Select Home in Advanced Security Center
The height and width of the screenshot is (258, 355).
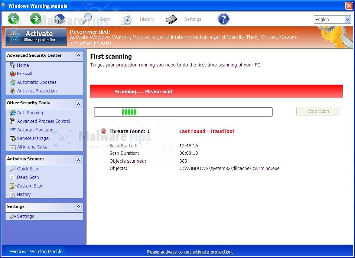coord(23,65)
